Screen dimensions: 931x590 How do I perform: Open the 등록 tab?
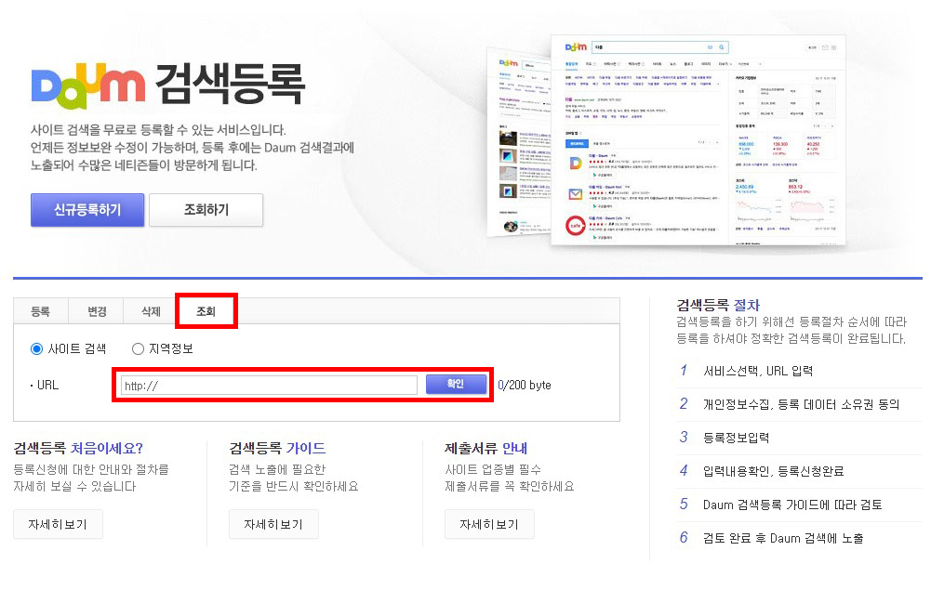[40, 311]
